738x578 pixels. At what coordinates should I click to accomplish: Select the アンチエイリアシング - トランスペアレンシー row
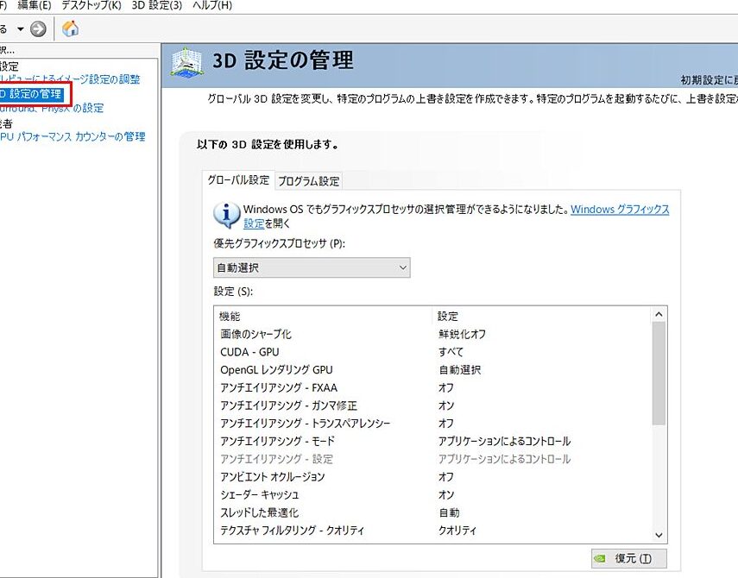[x=433, y=424]
